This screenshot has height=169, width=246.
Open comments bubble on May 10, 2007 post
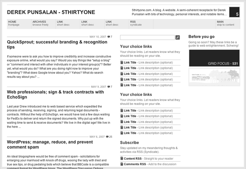click(109, 37)
